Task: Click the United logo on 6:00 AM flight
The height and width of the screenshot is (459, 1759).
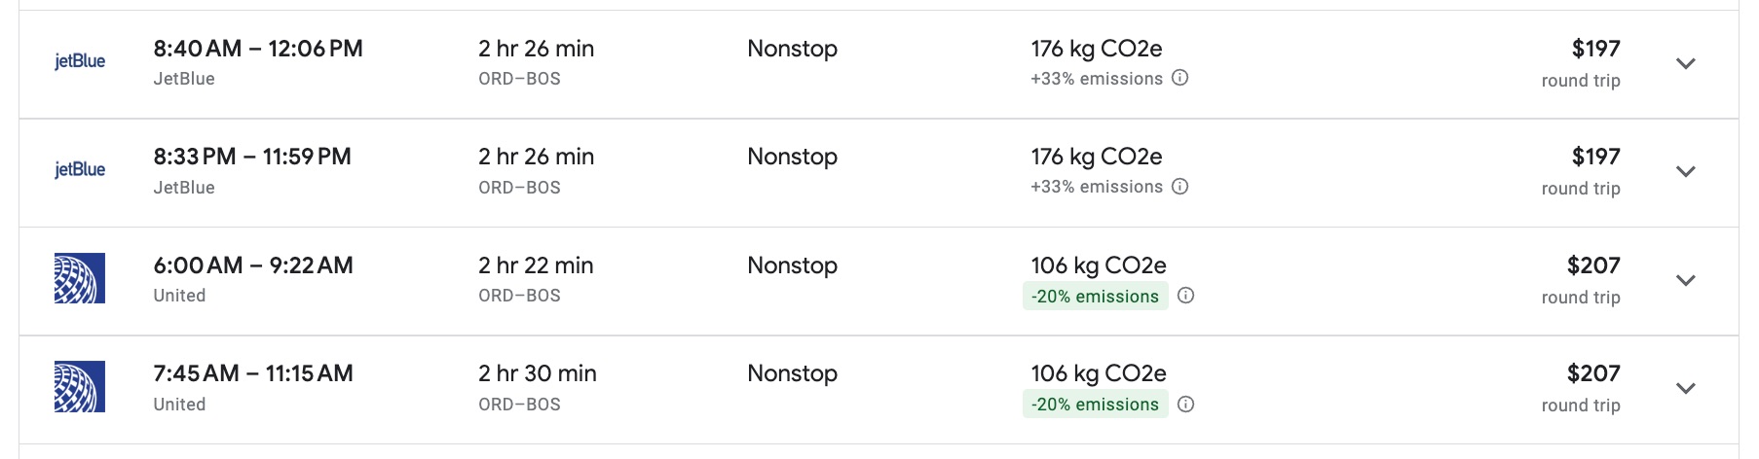Action: tap(80, 279)
